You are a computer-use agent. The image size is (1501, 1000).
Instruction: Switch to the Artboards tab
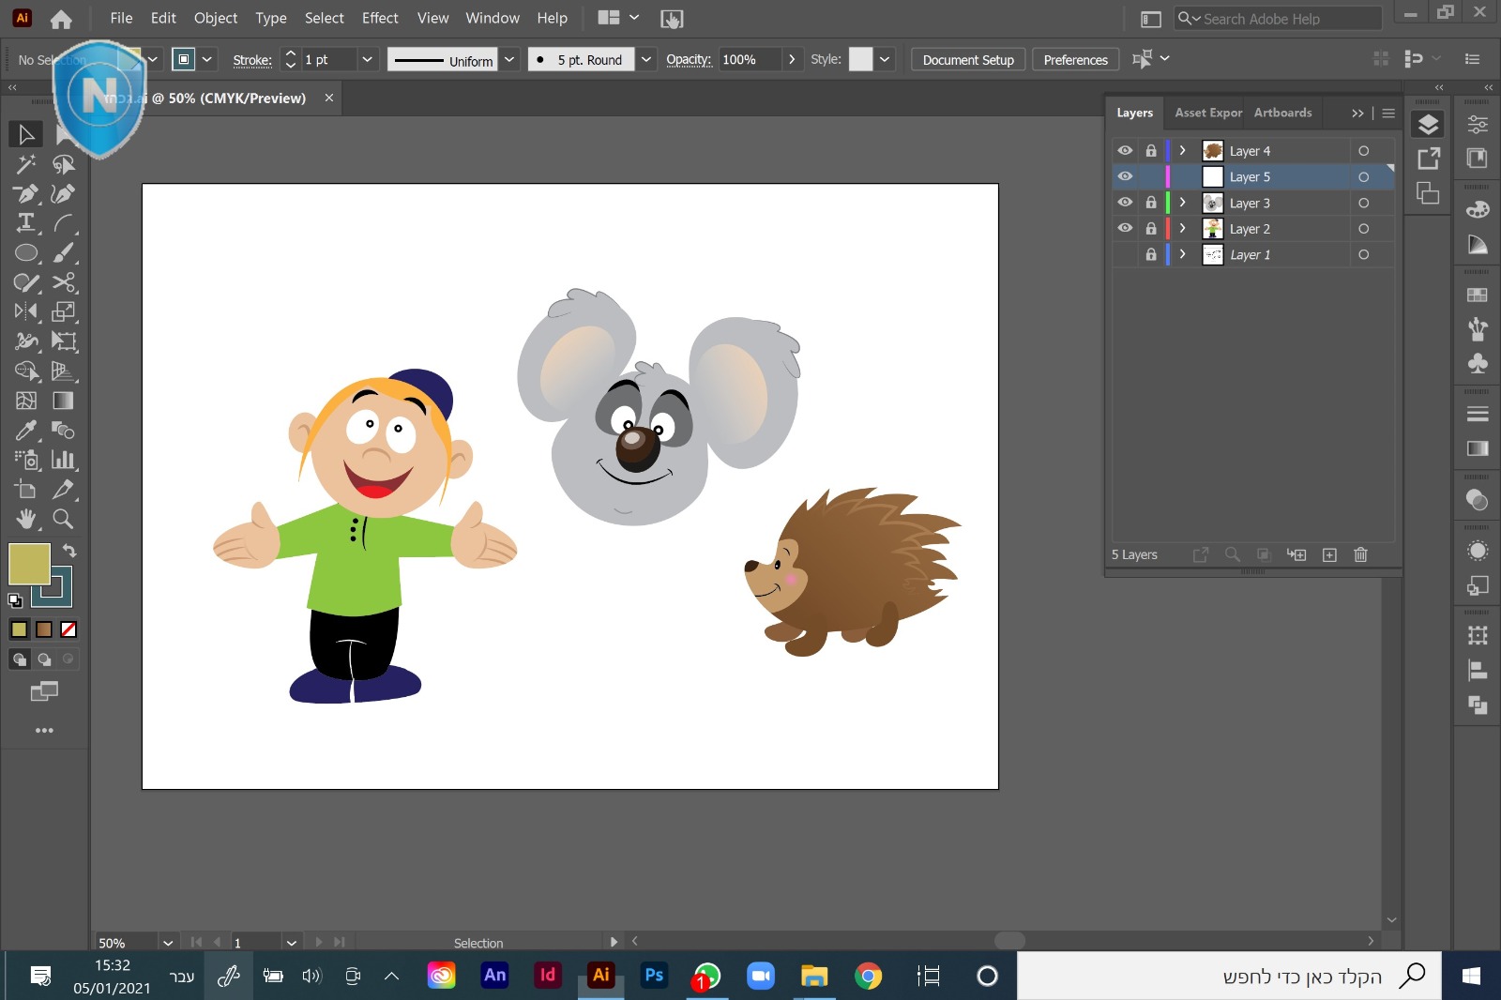point(1282,113)
